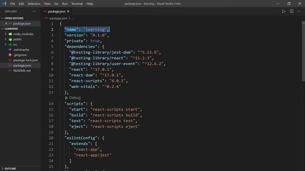305x171 pixels.
Task: Click package.json in the breadcrumb
Action: pos(58,18)
